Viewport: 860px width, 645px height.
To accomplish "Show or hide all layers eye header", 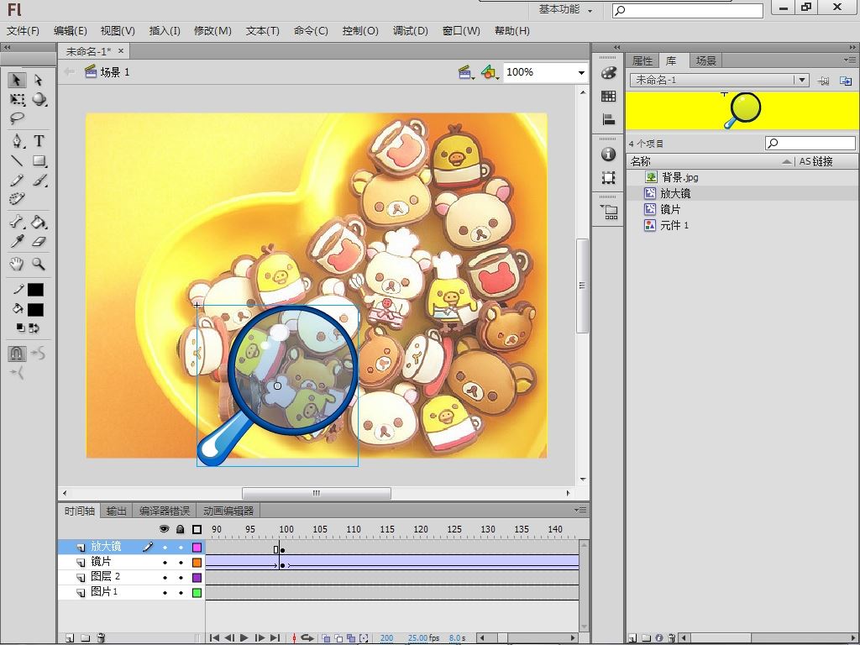I will pyautogui.click(x=164, y=529).
